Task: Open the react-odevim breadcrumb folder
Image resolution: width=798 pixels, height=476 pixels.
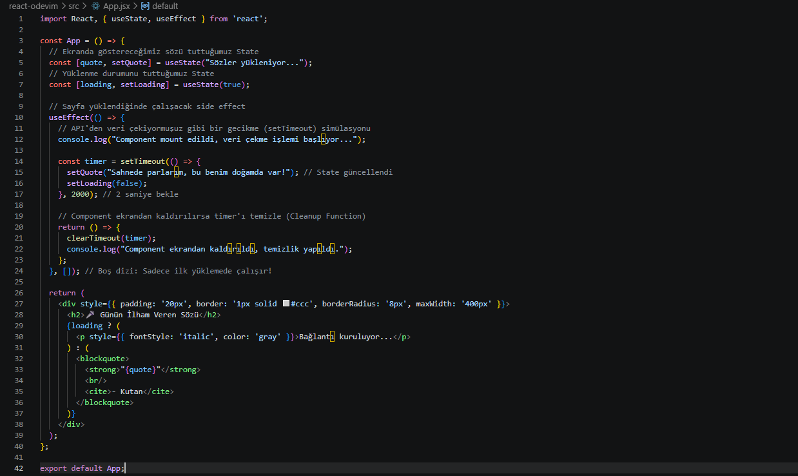Action: [x=33, y=6]
